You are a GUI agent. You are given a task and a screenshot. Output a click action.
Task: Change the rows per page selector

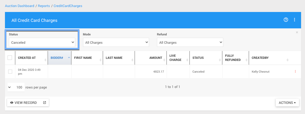click(x=16, y=87)
